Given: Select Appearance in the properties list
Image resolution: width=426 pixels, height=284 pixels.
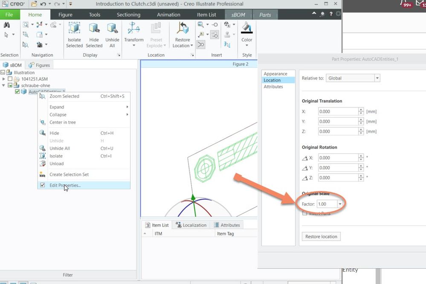Looking at the screenshot, I should 275,74.
